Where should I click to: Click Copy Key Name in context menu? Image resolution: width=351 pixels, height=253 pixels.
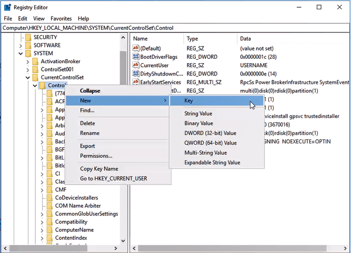click(99, 169)
